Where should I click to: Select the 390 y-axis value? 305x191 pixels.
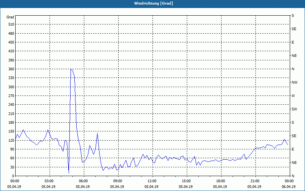[11, 60]
